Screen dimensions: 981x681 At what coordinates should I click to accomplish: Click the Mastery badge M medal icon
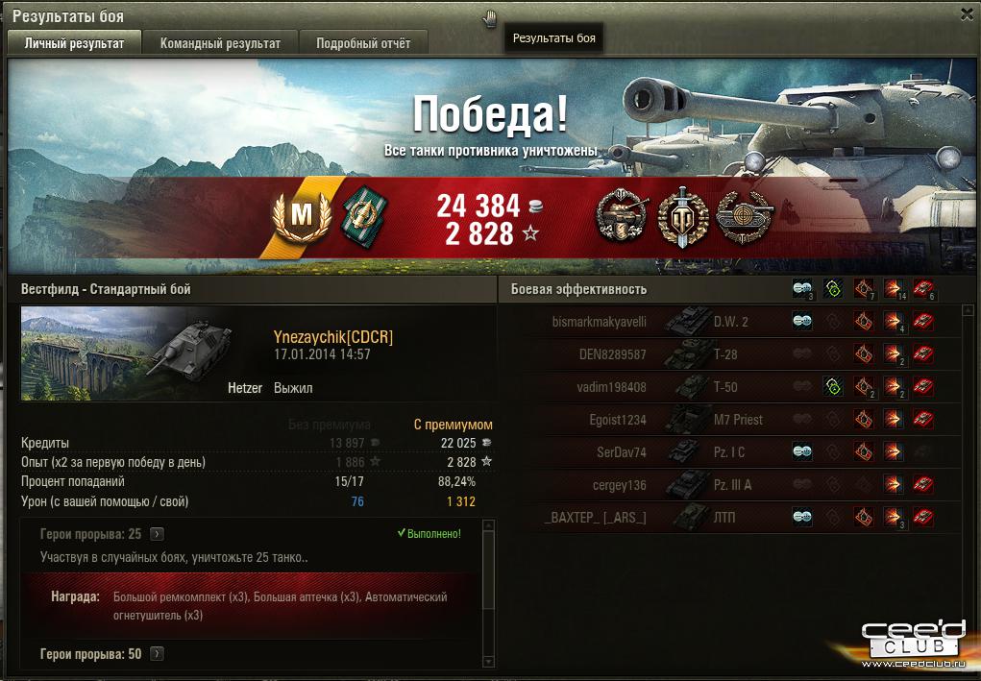pyautogui.click(x=303, y=216)
